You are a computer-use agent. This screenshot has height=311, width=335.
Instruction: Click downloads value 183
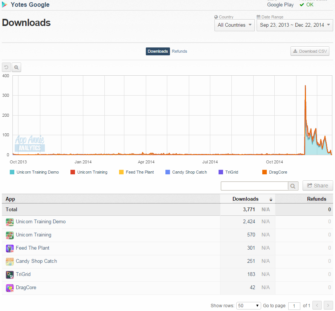point(251,274)
